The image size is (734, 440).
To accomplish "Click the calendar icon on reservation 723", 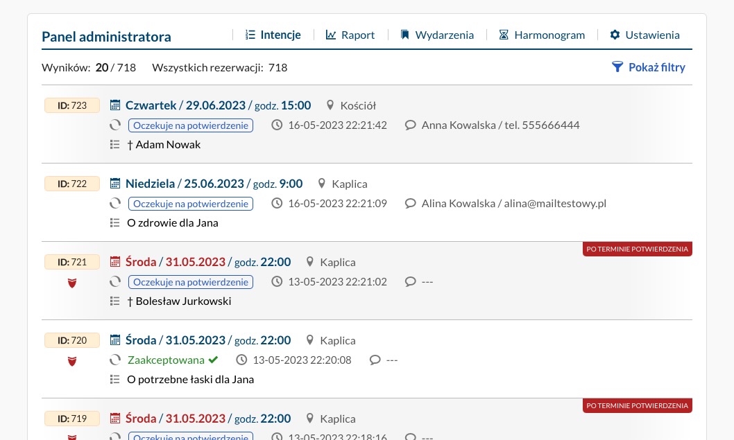I will [x=115, y=105].
